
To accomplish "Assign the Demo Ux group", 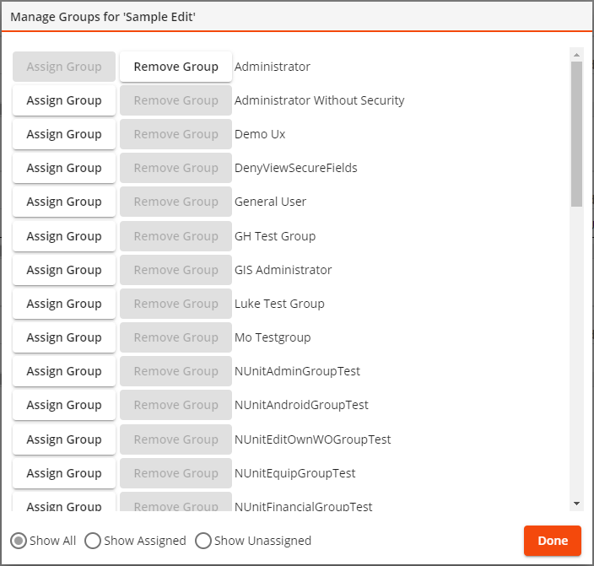I will click(64, 134).
